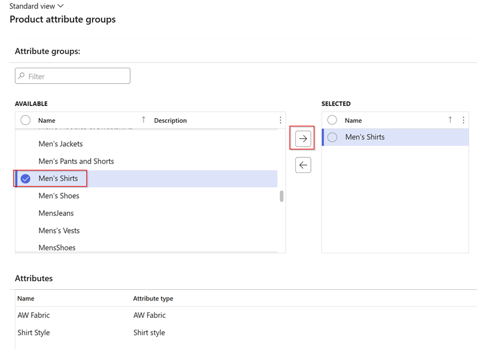The width and height of the screenshot is (477, 349).
Task: Remove the selected group with left arrow button
Action: pos(303,165)
